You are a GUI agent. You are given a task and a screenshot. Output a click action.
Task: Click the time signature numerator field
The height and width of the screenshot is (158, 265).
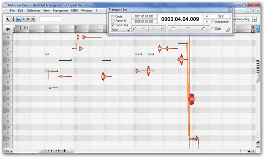pyautogui.click(x=207, y=16)
